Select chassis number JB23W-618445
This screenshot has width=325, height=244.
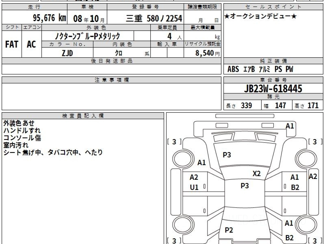pos(273,88)
